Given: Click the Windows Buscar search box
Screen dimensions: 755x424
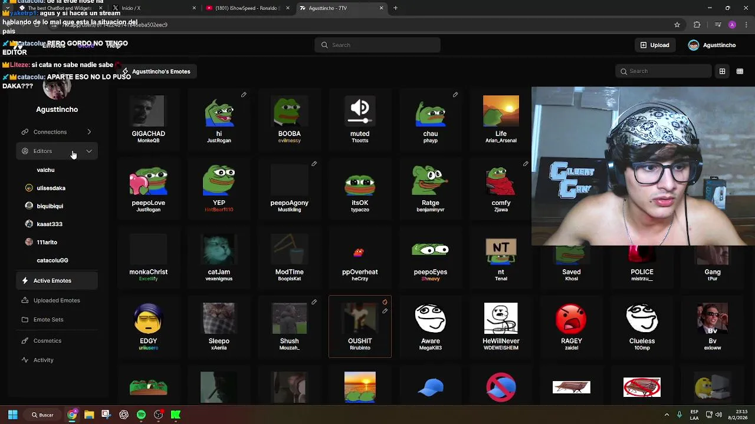Looking at the screenshot, I should [42, 415].
